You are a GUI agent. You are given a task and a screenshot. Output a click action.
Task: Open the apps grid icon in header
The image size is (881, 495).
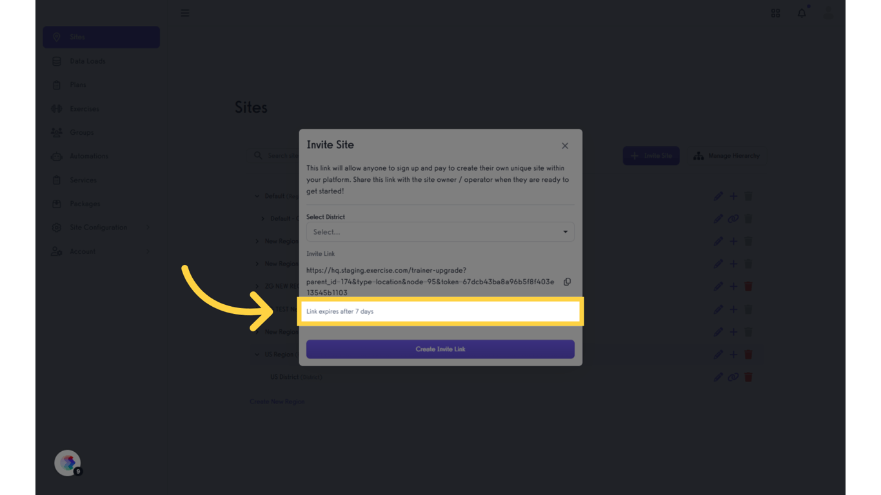point(775,13)
